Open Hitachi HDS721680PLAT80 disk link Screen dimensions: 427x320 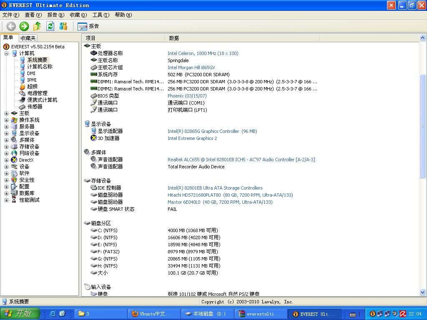pos(230,195)
